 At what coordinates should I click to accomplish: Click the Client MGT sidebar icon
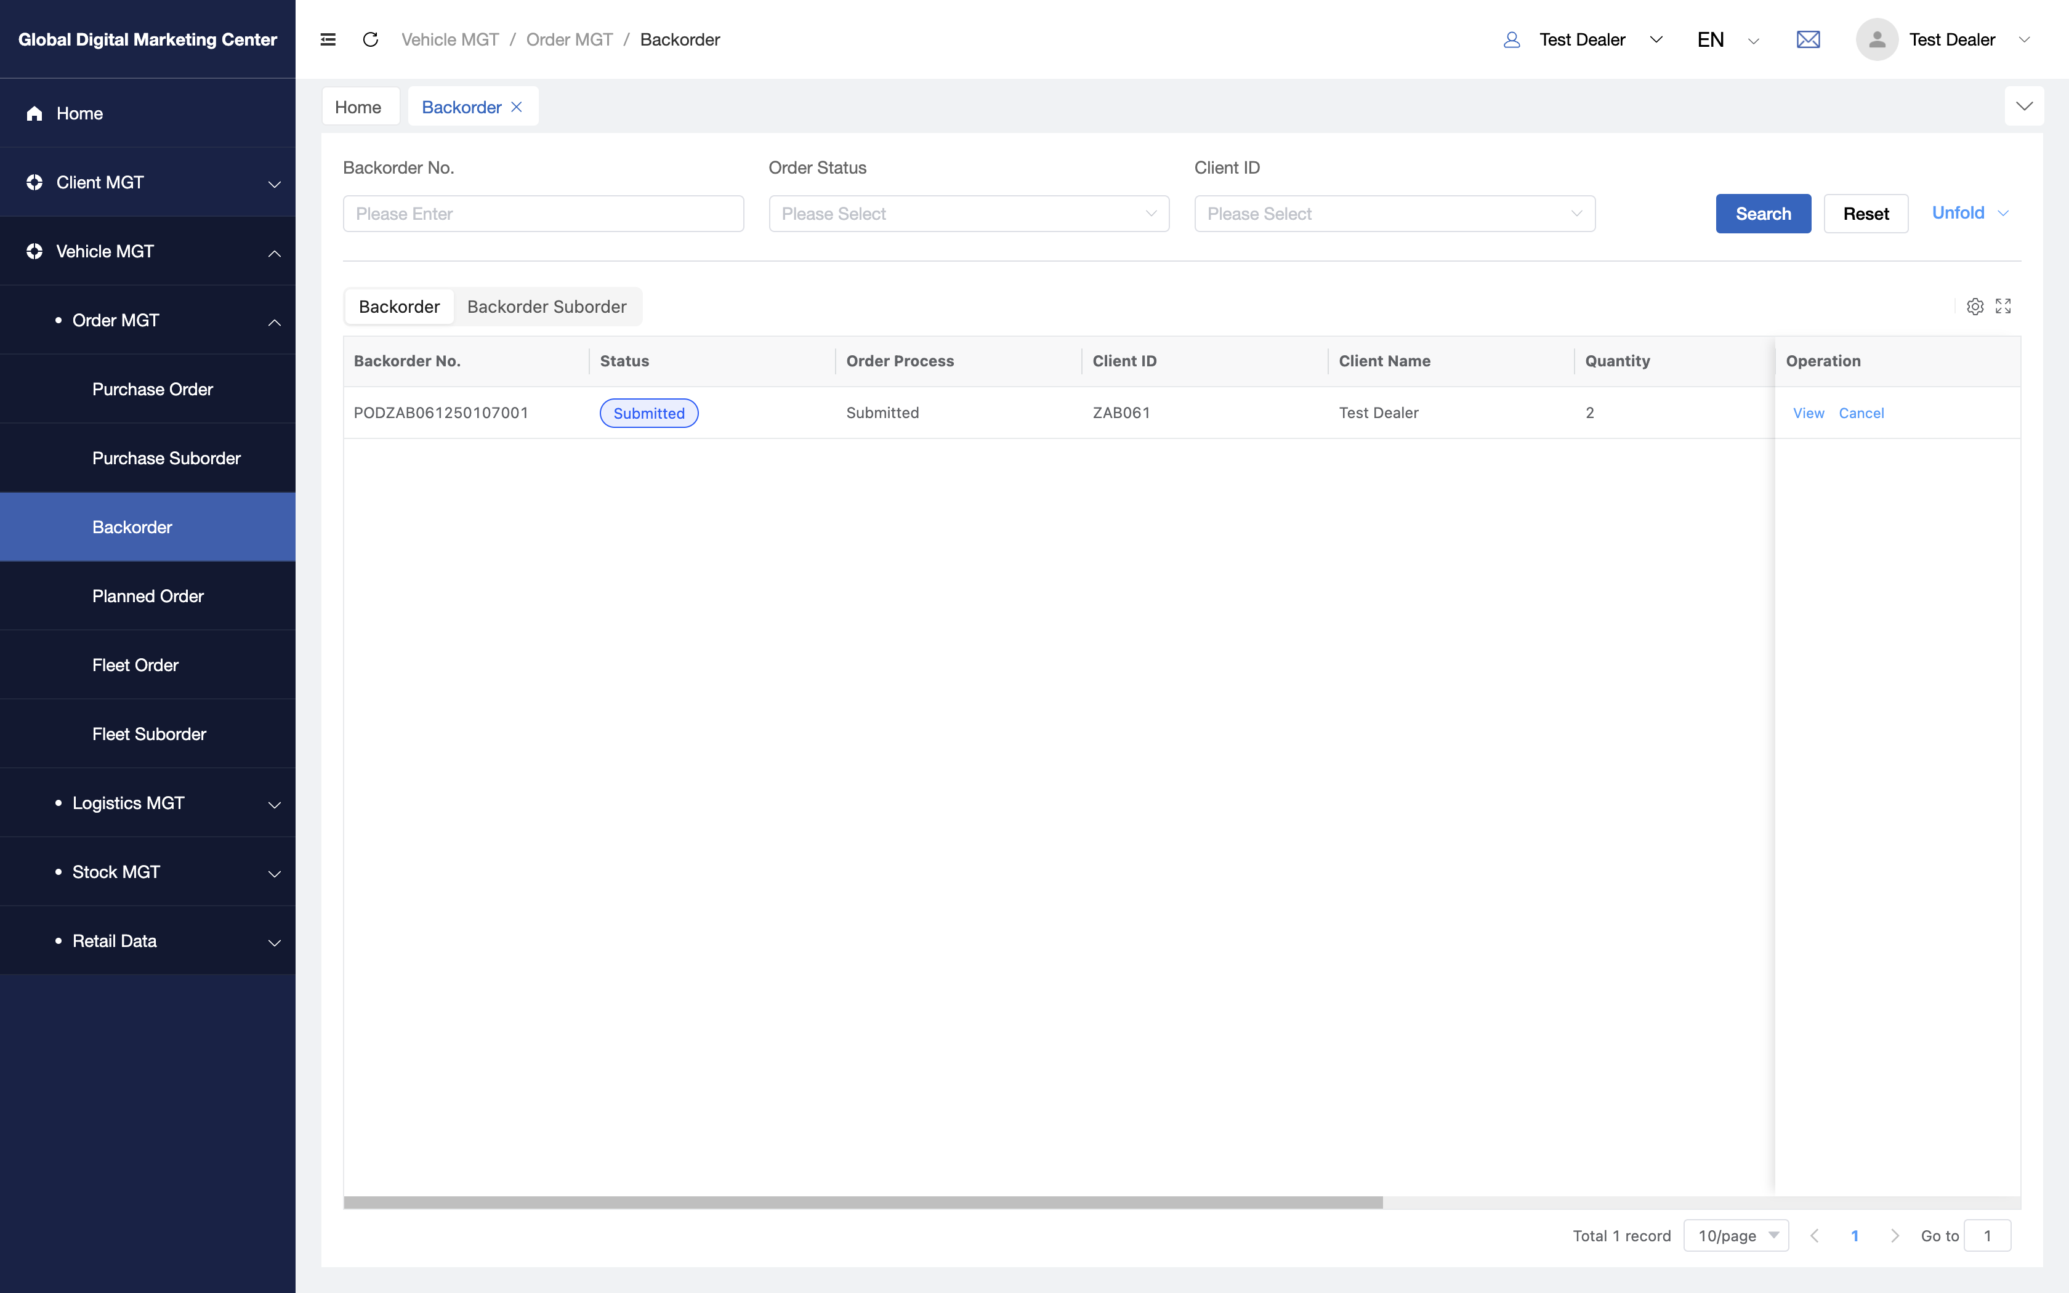[34, 182]
